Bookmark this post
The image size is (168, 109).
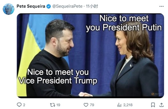point(153,105)
